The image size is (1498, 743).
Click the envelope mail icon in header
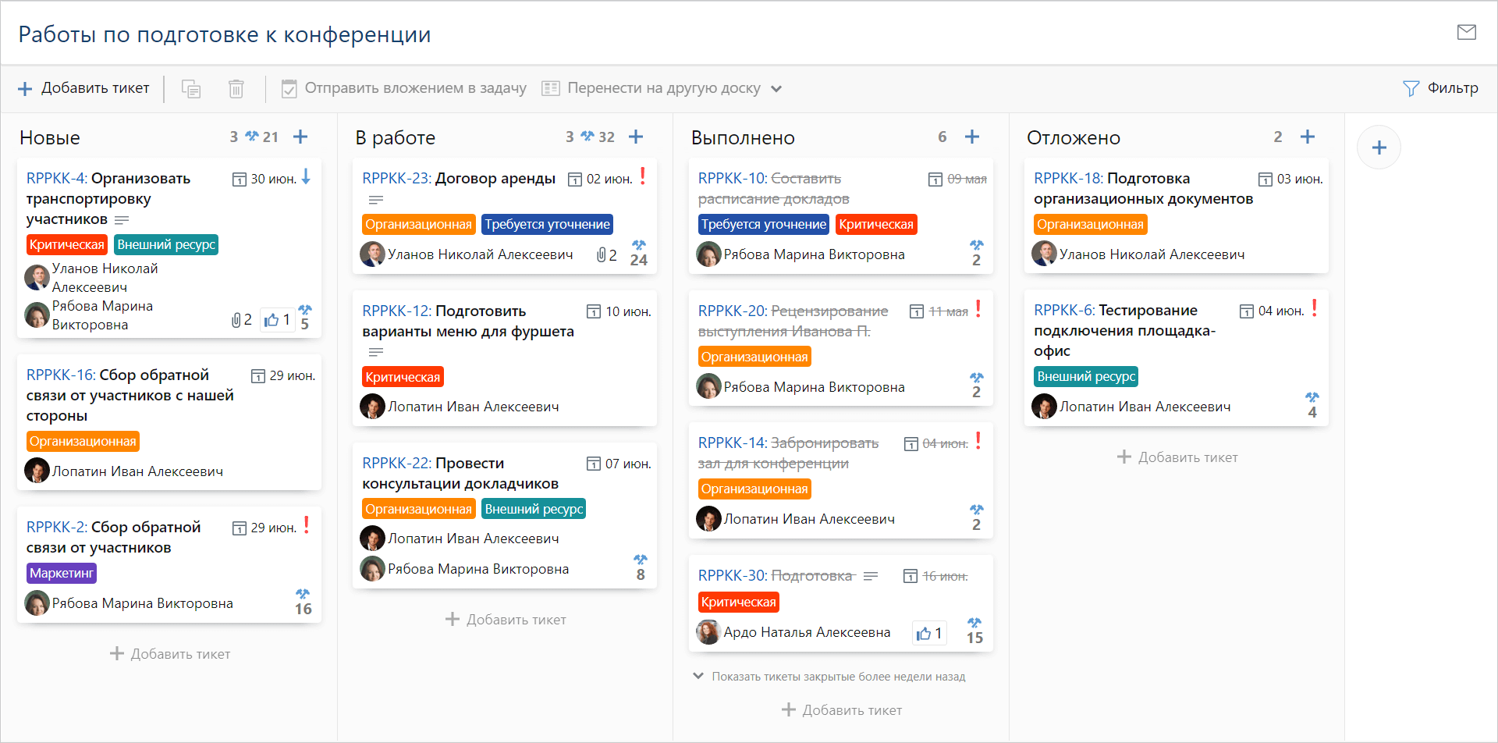point(1466,32)
